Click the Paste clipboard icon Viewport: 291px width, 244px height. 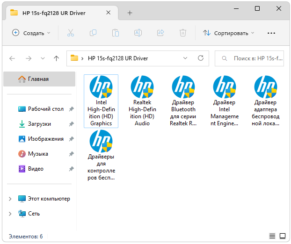(x=115, y=33)
